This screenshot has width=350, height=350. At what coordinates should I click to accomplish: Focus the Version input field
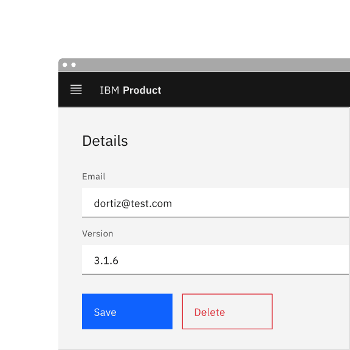pos(216,259)
